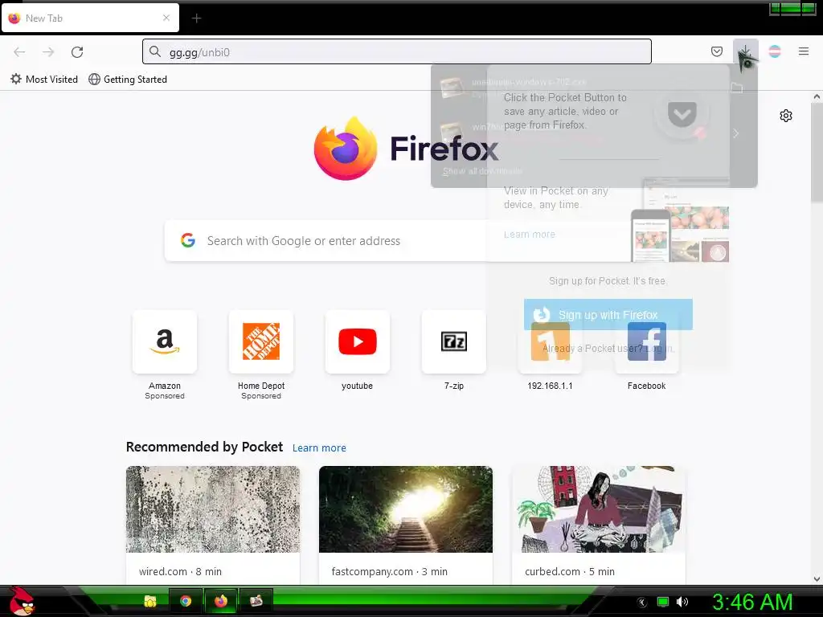This screenshot has height=617, width=823.
Task: Go back using the back arrow
Action: coord(19,52)
